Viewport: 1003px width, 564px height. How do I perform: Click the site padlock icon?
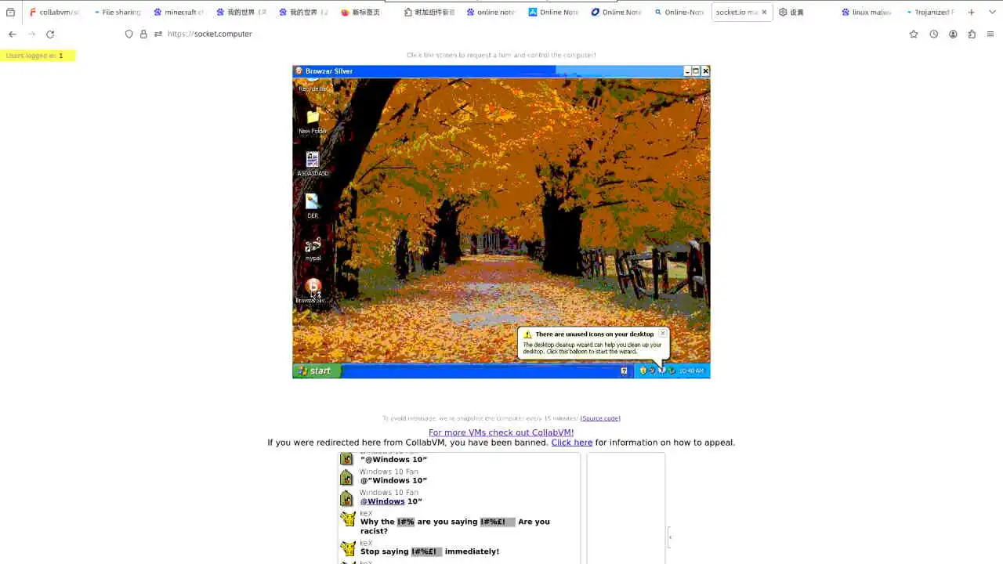(143, 34)
